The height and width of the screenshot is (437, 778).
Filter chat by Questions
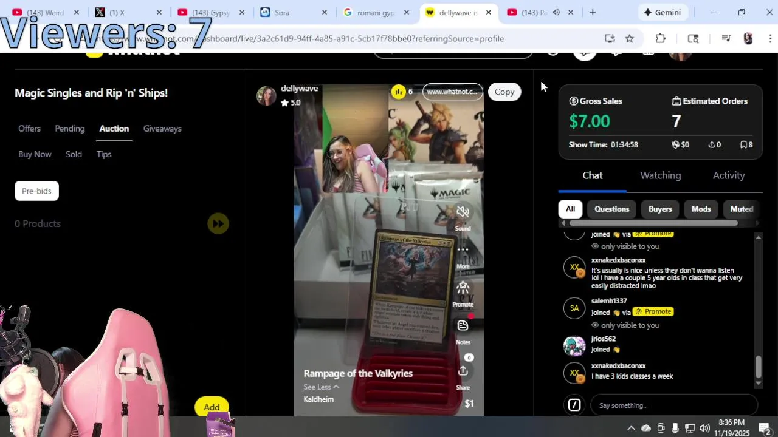pyautogui.click(x=611, y=209)
